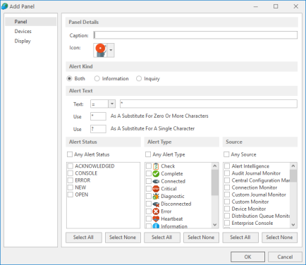Check the Custom Journal Monitor source checkbox
The width and height of the screenshot is (306, 265).
pyautogui.click(x=227, y=195)
